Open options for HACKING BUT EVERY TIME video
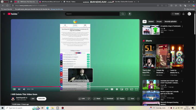 tap(182, 81)
